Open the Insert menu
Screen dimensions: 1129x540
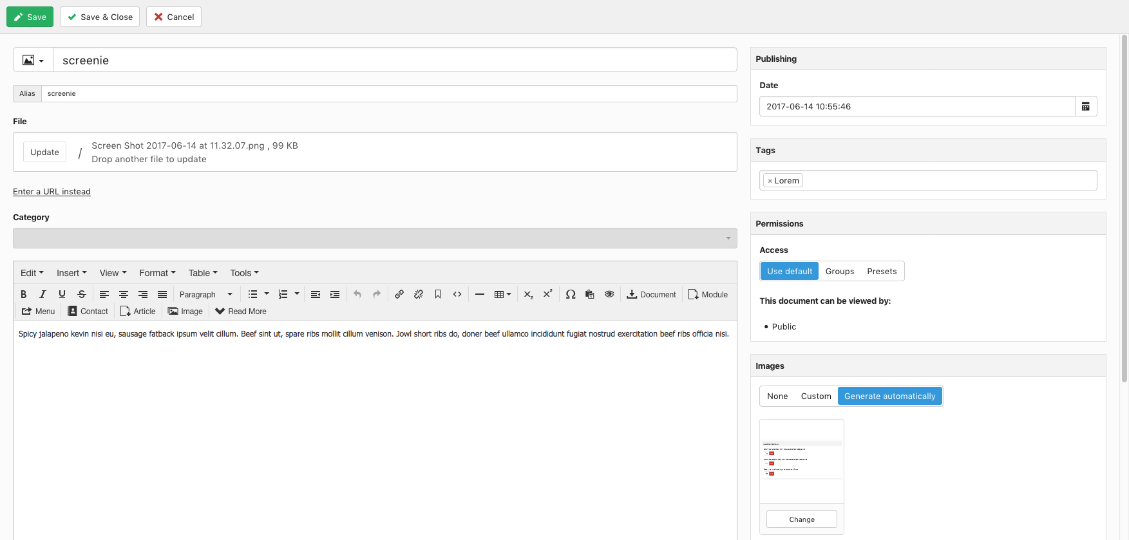click(x=71, y=273)
